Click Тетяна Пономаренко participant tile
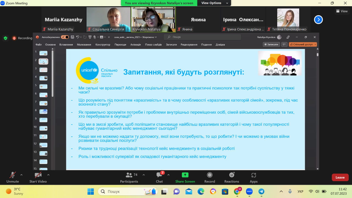 (288, 20)
